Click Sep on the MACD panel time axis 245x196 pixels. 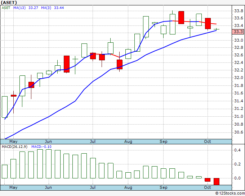164,187
